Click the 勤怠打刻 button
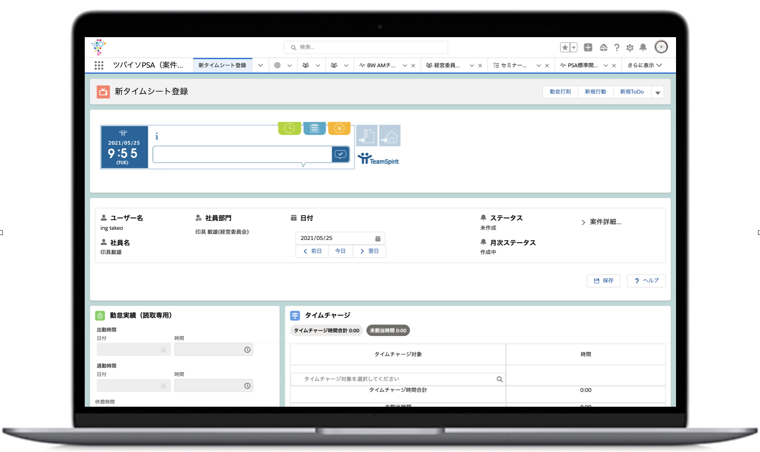The height and width of the screenshot is (452, 760). click(560, 92)
